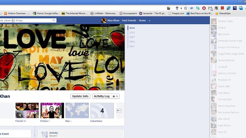Click the dark blue fb extension icon
Viewport: 246px width, 138px height.
235,8
